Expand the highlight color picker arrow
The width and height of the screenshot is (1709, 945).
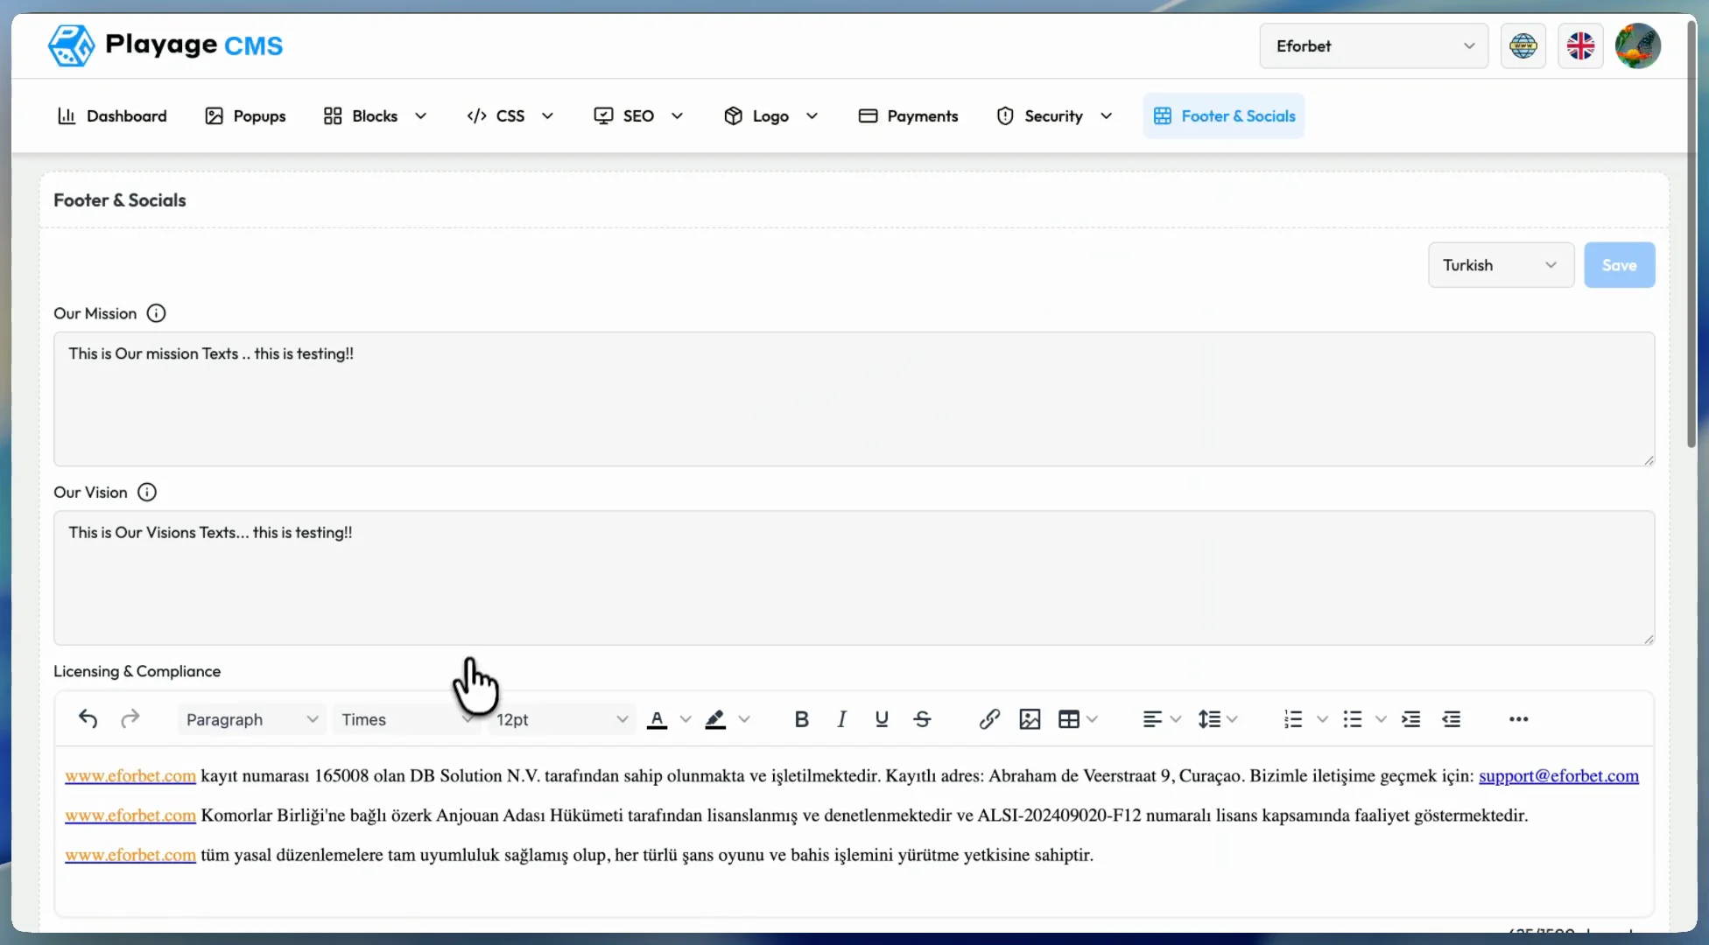click(744, 719)
